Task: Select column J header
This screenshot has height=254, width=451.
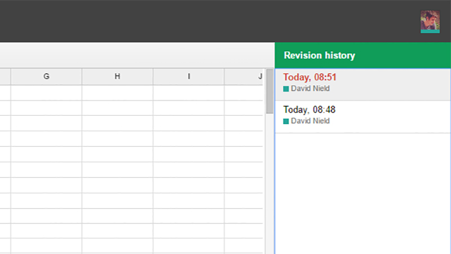Action: [244, 77]
